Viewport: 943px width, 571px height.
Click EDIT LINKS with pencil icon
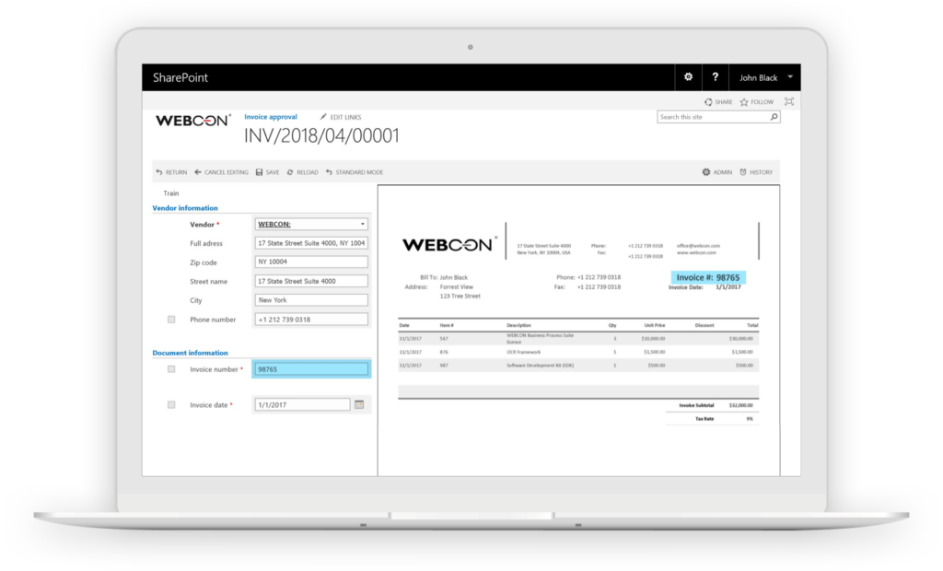[x=341, y=117]
